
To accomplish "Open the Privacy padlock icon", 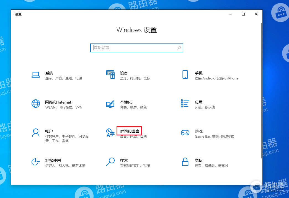I will coord(185,162).
